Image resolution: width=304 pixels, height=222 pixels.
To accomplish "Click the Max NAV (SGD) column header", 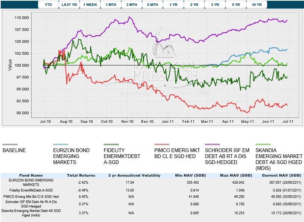I will (x=236, y=175).
